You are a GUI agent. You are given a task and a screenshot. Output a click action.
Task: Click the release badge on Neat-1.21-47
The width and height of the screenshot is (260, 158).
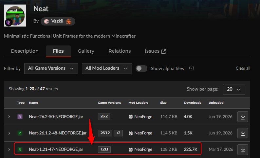click(x=20, y=149)
